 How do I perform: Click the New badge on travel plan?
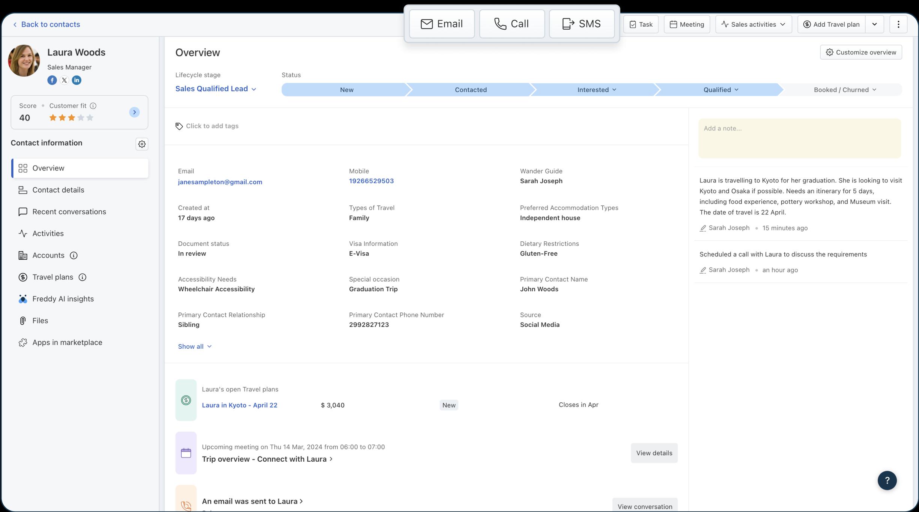[x=449, y=405]
